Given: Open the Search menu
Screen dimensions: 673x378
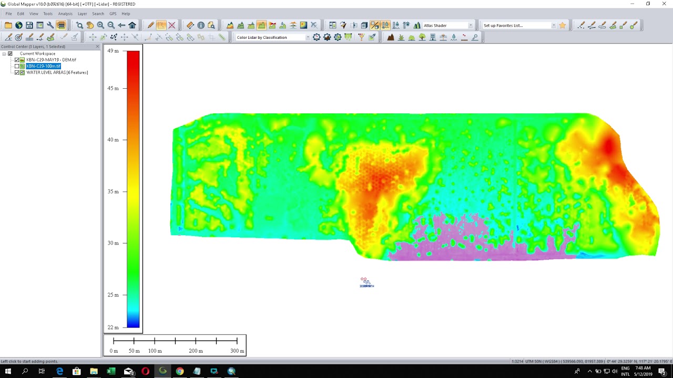Looking at the screenshot, I should click(98, 14).
